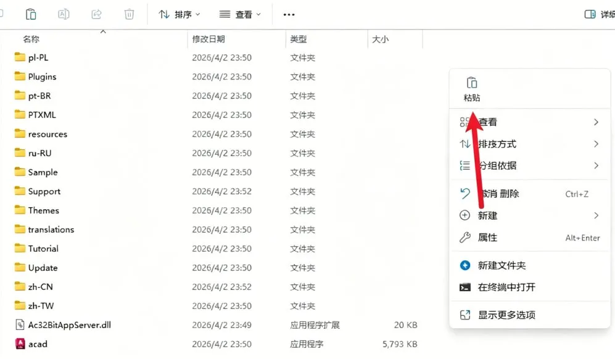This screenshot has height=359, width=615.
Task: Click the icon beside 显示更多选项
Action: click(x=464, y=315)
